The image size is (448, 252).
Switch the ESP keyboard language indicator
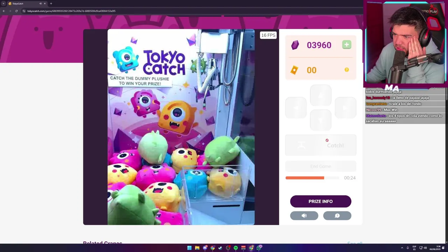point(414,248)
